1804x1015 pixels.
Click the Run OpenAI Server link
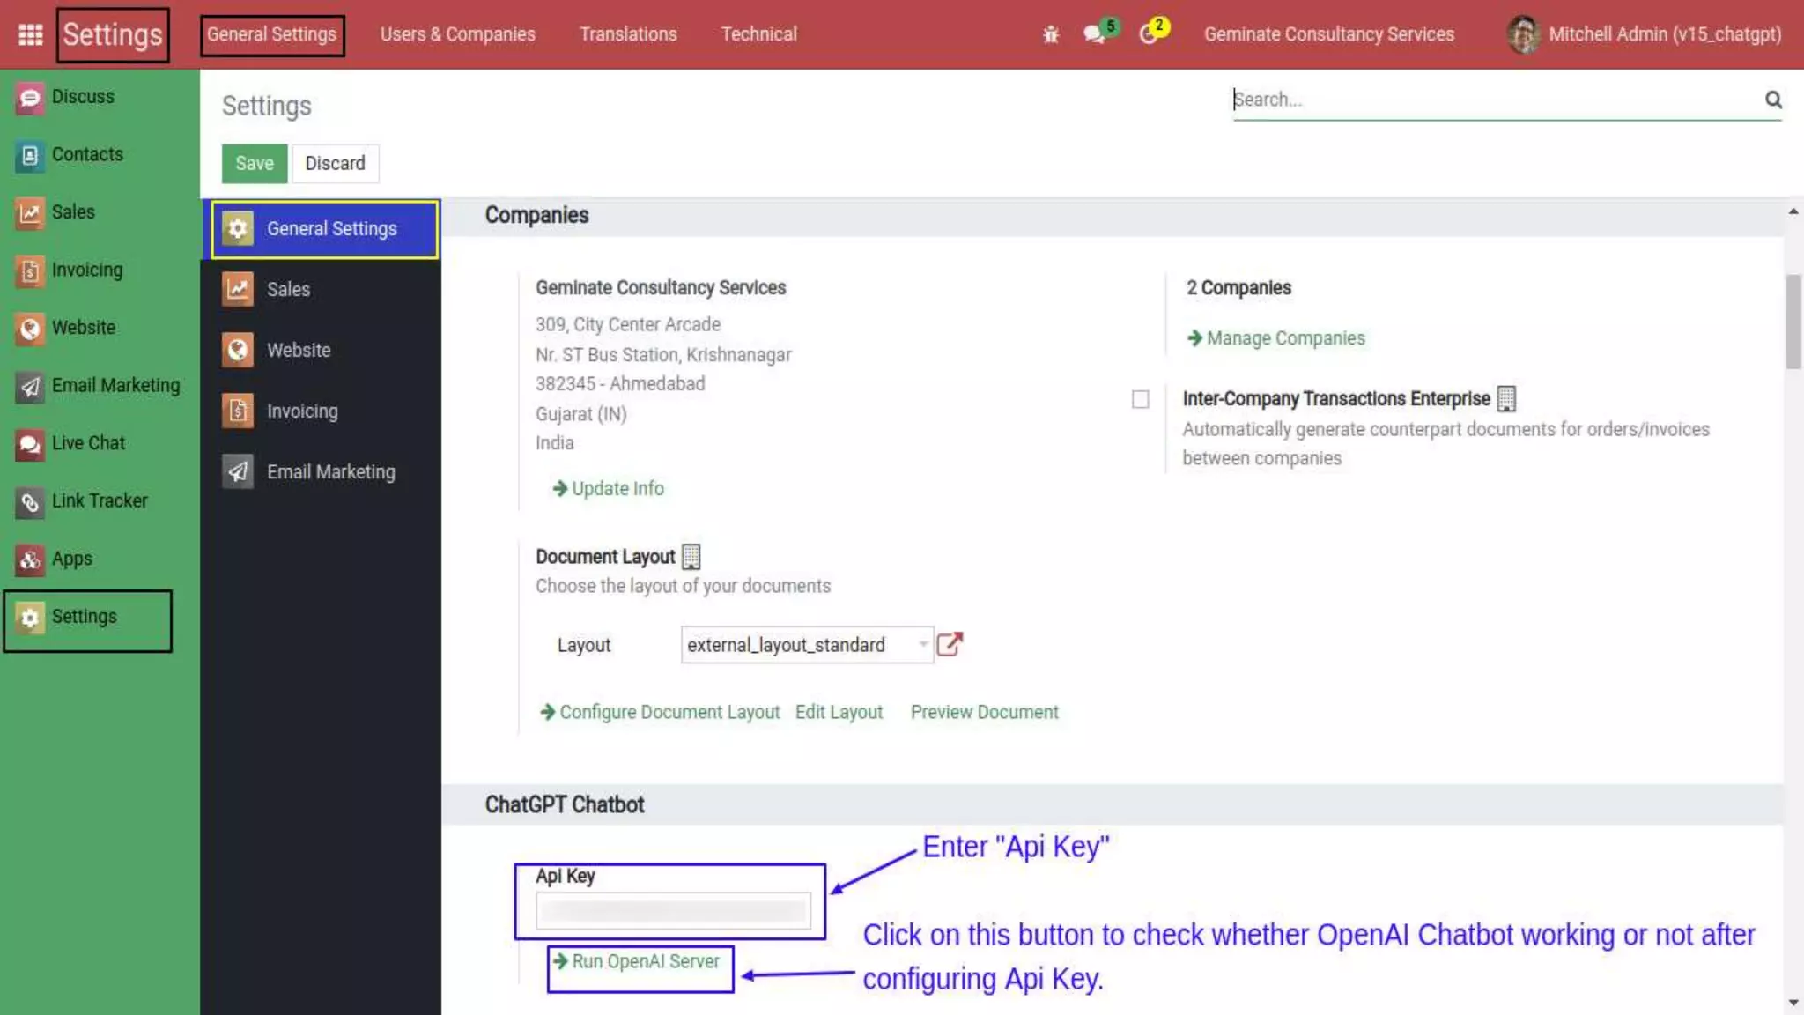[x=644, y=962]
